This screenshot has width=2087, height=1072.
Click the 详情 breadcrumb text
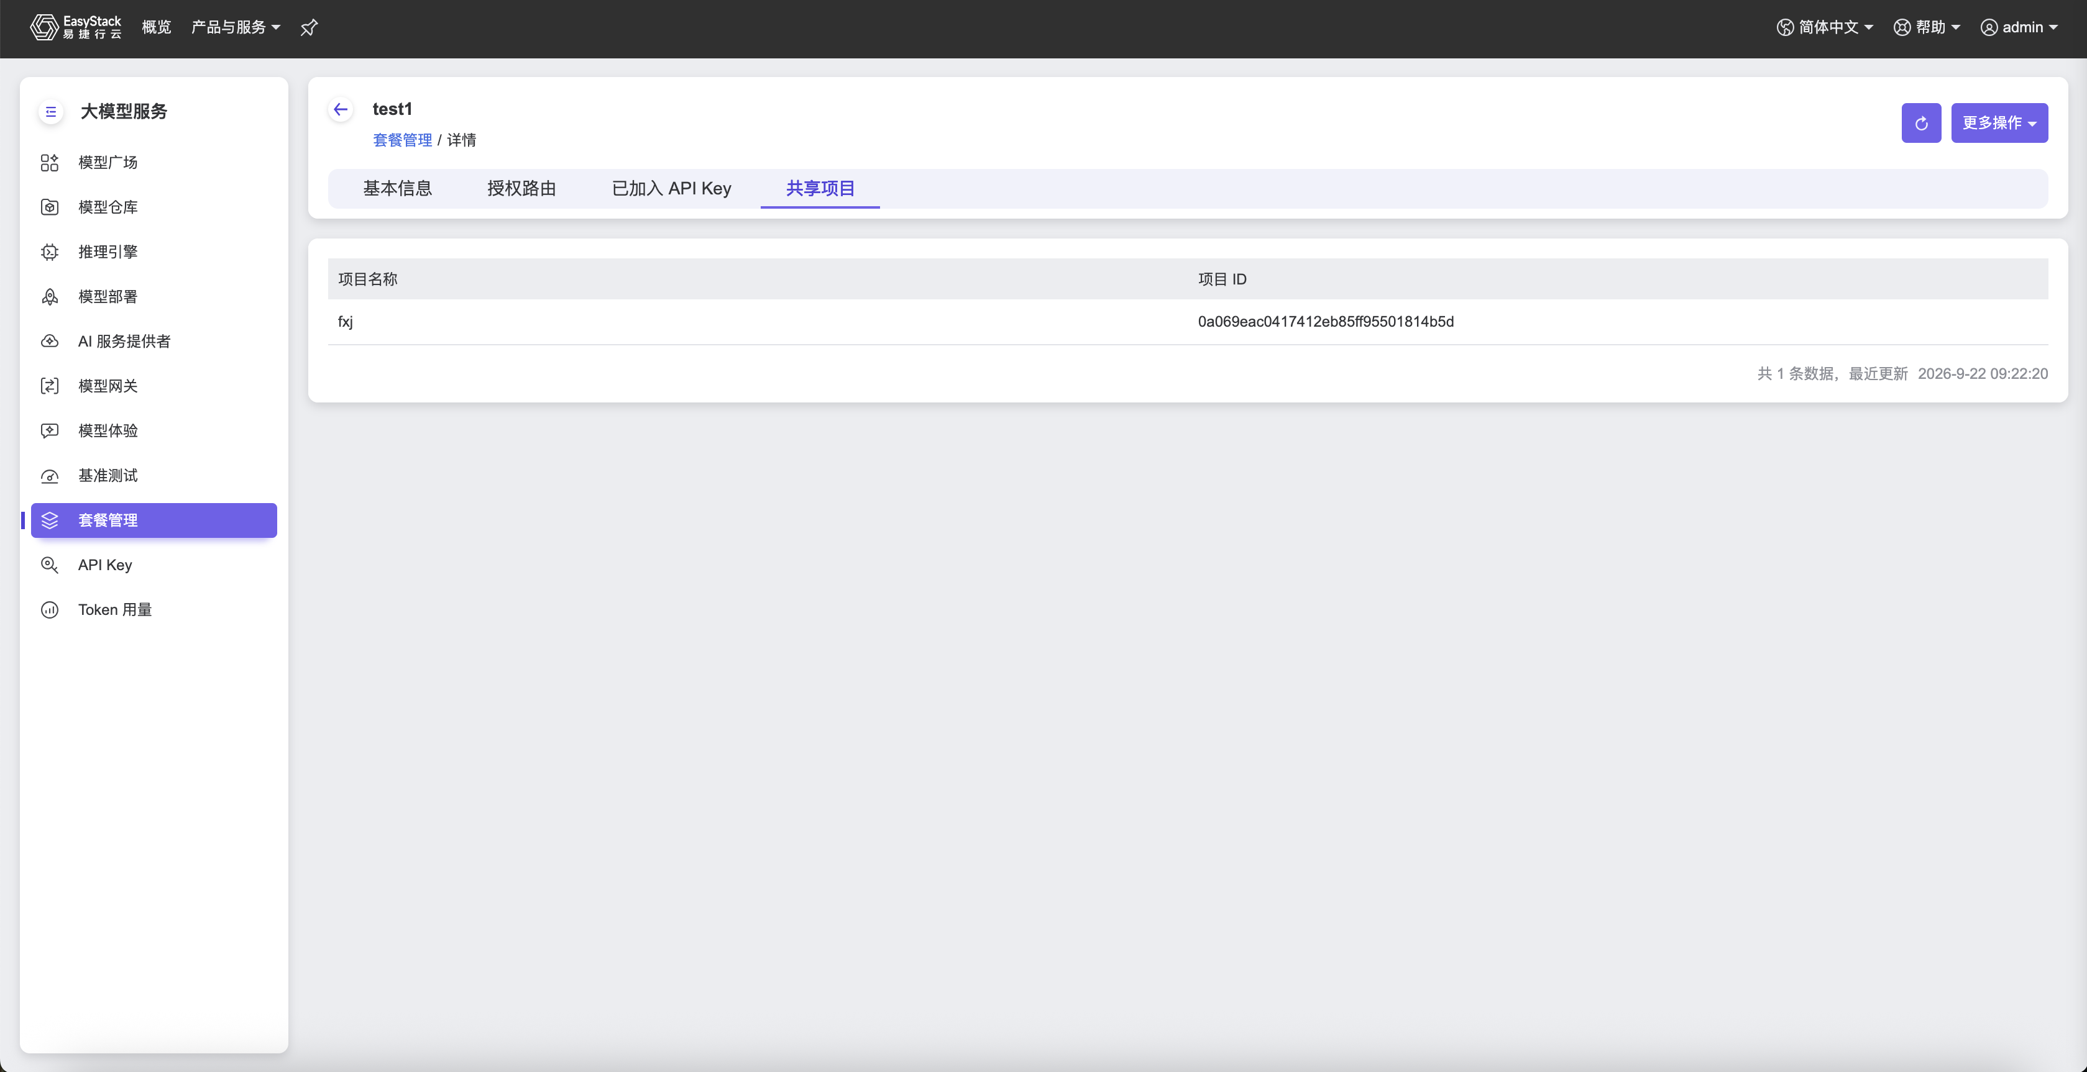(x=461, y=140)
